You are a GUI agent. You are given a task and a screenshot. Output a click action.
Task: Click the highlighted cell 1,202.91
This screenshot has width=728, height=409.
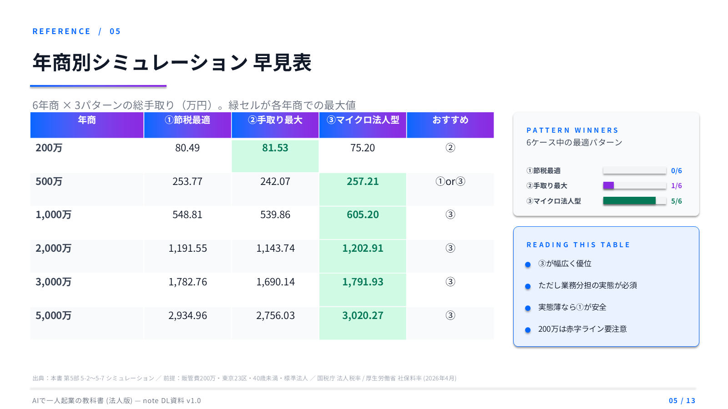coord(363,256)
